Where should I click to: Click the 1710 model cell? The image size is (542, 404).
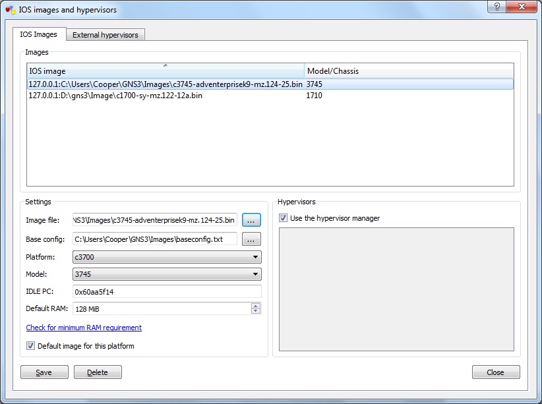315,96
